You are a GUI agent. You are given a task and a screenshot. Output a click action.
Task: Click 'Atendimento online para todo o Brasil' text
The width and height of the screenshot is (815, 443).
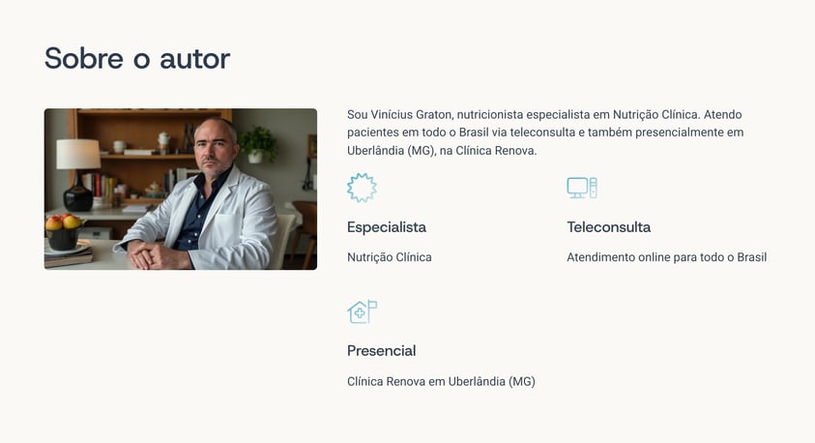click(666, 257)
